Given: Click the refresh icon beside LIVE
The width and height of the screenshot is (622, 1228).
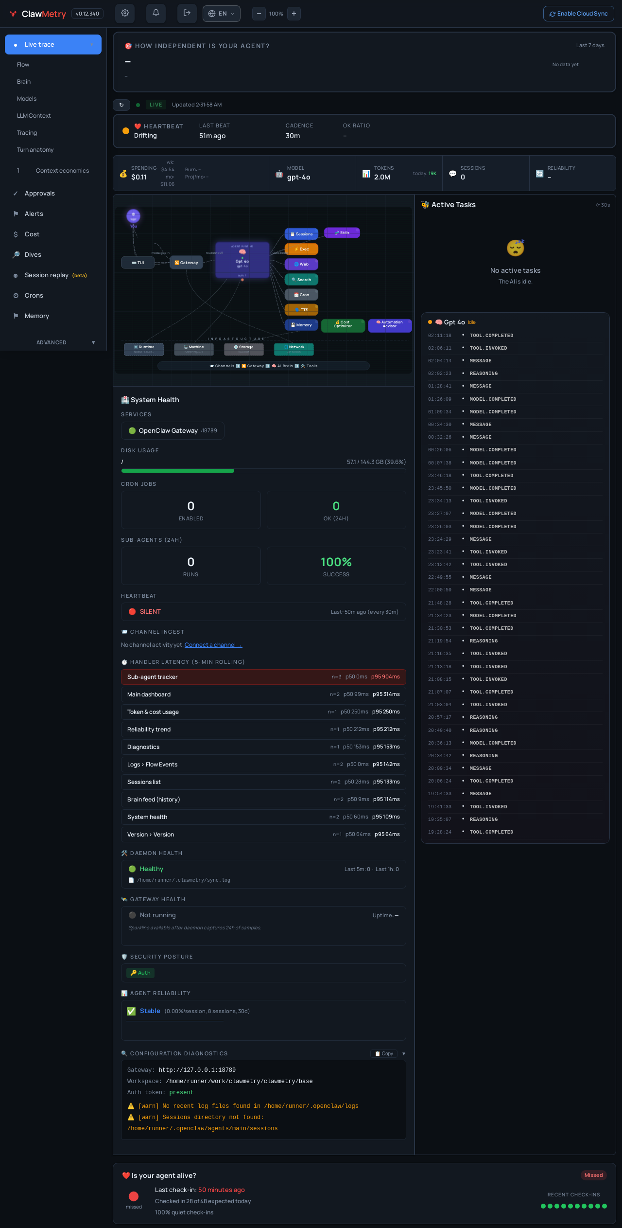Looking at the screenshot, I should point(121,105).
